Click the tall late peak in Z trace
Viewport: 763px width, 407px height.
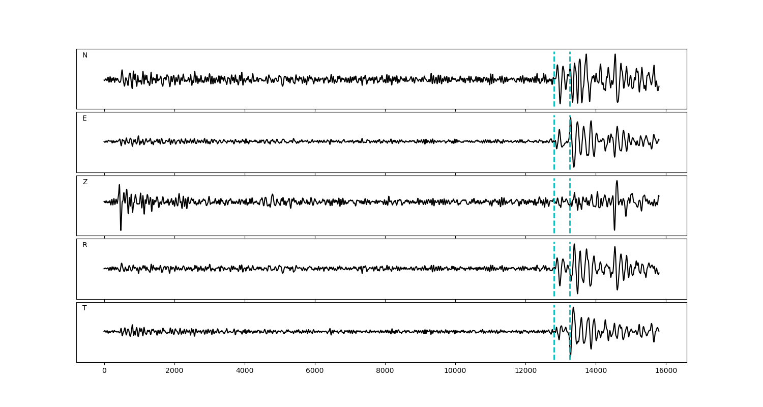pos(617,182)
